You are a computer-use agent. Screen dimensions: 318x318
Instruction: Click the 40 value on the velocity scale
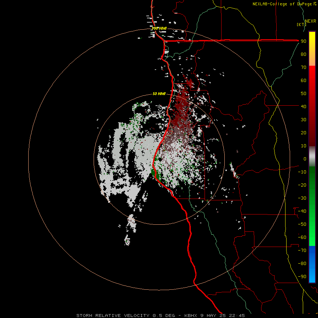click(x=304, y=106)
